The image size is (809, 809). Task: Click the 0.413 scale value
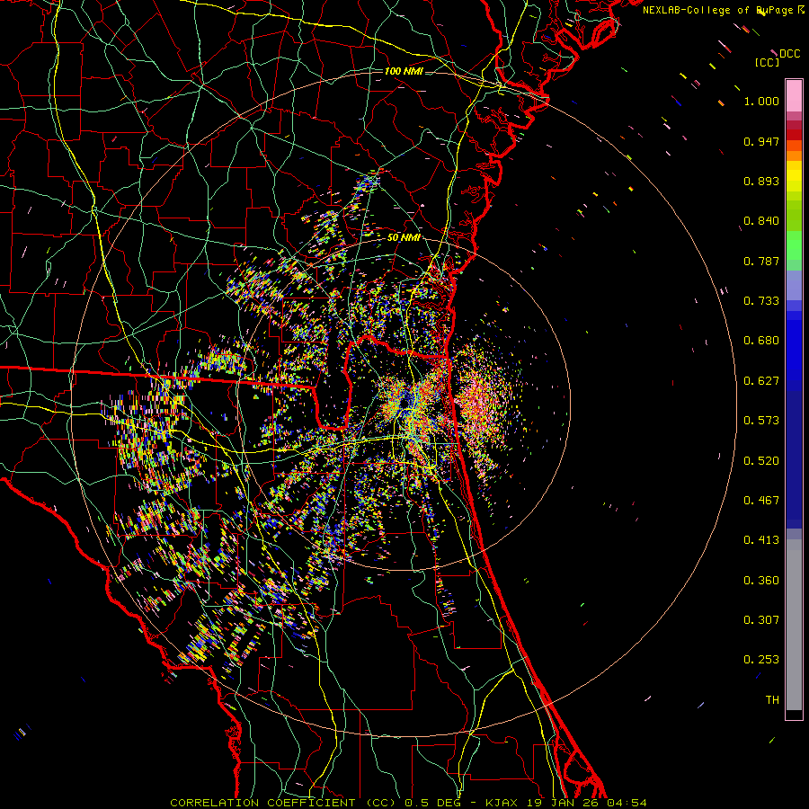point(761,540)
